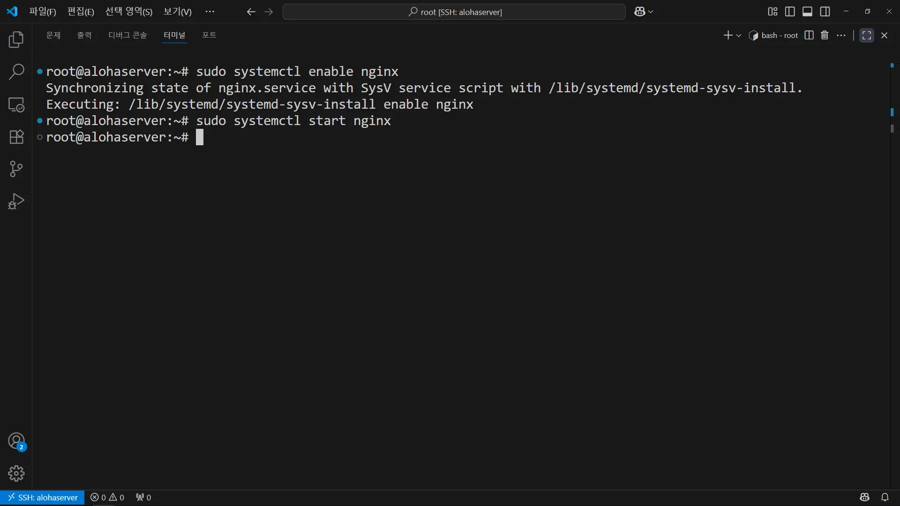Expand the hidden menu items ellipsis
Image resolution: width=900 pixels, height=506 pixels.
click(210, 12)
